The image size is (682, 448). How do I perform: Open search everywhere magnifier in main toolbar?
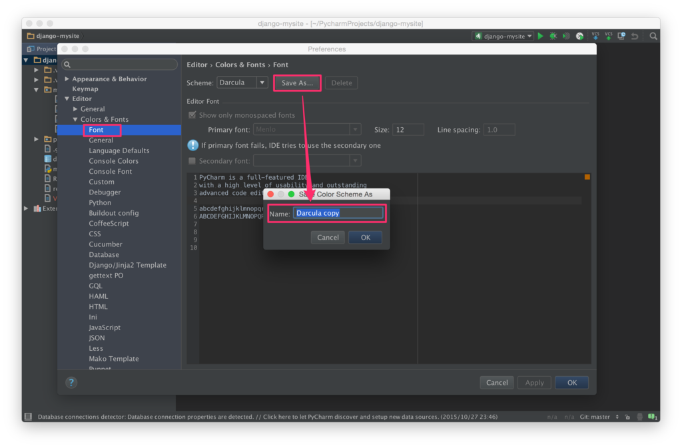click(x=653, y=36)
